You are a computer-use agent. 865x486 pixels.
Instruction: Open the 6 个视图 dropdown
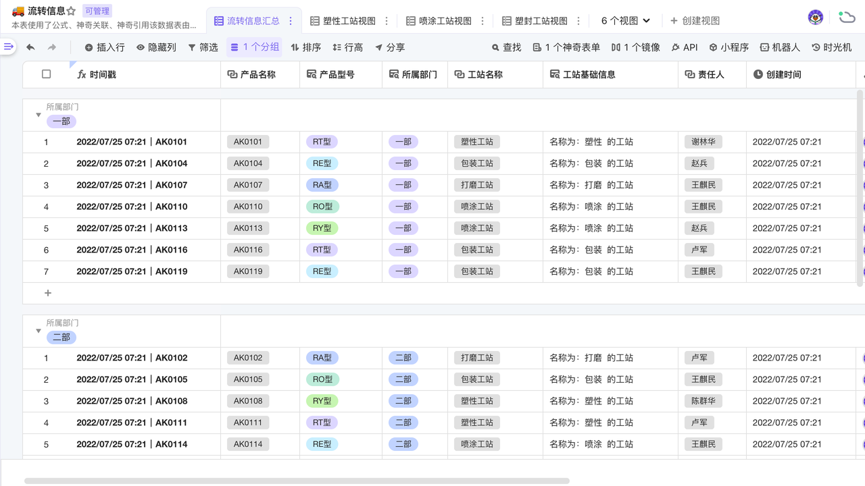click(x=626, y=21)
